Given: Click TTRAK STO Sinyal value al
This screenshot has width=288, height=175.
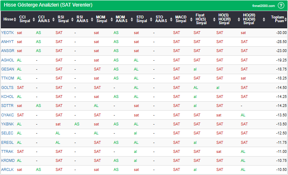Looking at the screenshot, I should click(x=135, y=152).
